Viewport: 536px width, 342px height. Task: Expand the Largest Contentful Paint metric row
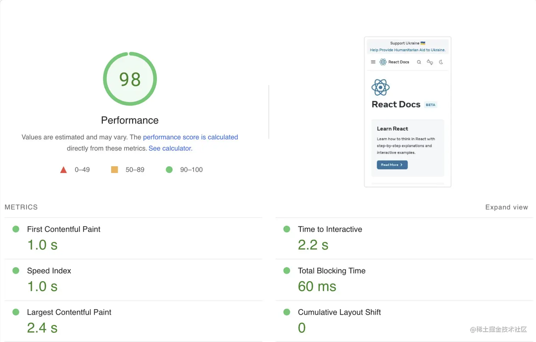[133, 321]
